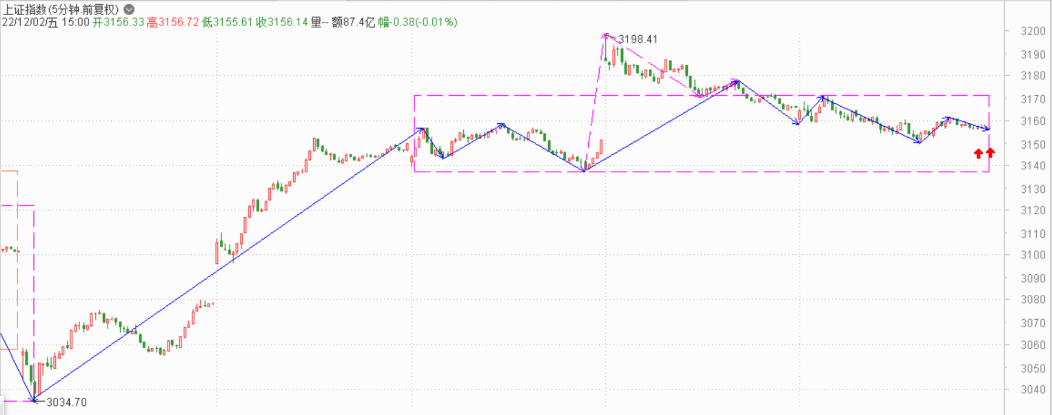1052x415 pixels.
Task: Click the 3140 price axis label
Action: 1033,166
